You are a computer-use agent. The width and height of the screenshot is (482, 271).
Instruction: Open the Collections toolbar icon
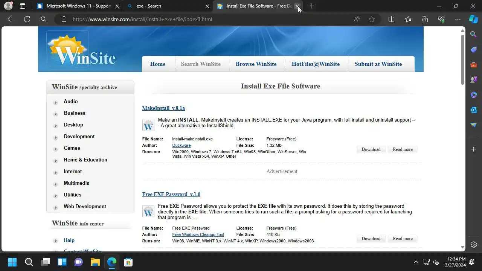click(425, 19)
